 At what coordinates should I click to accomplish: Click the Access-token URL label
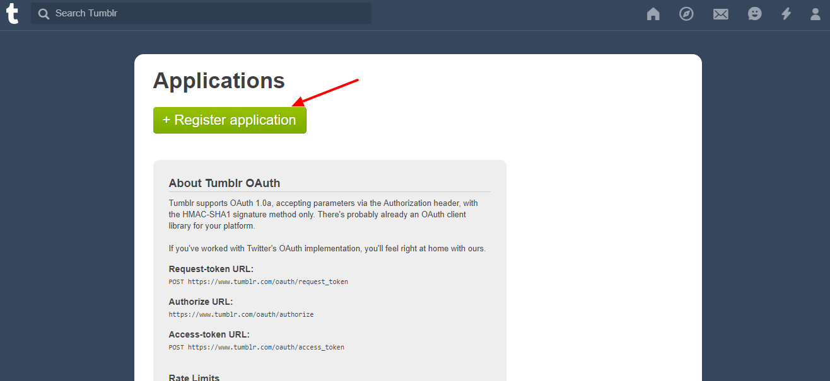click(x=209, y=334)
